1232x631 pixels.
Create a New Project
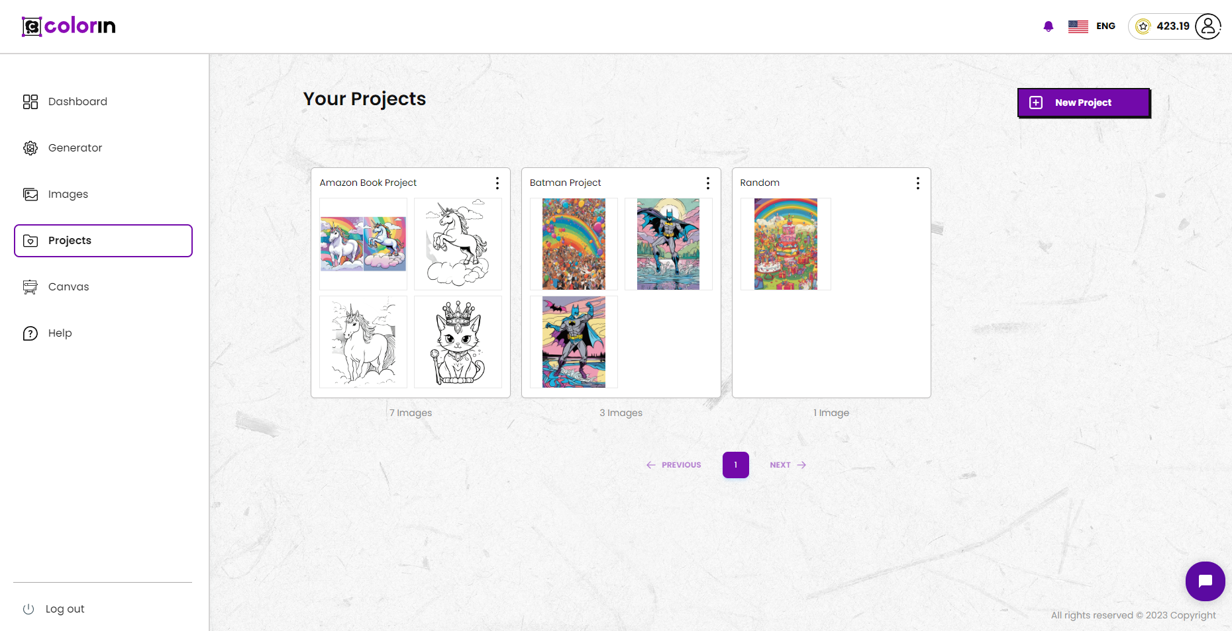pyautogui.click(x=1084, y=103)
